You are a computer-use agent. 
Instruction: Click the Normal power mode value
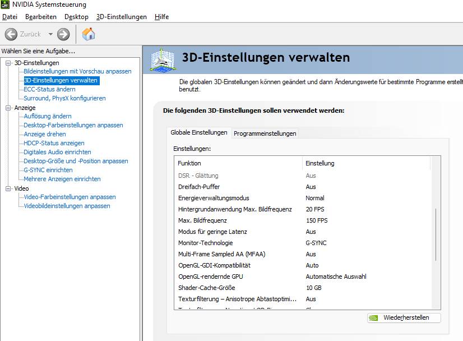(x=315, y=198)
